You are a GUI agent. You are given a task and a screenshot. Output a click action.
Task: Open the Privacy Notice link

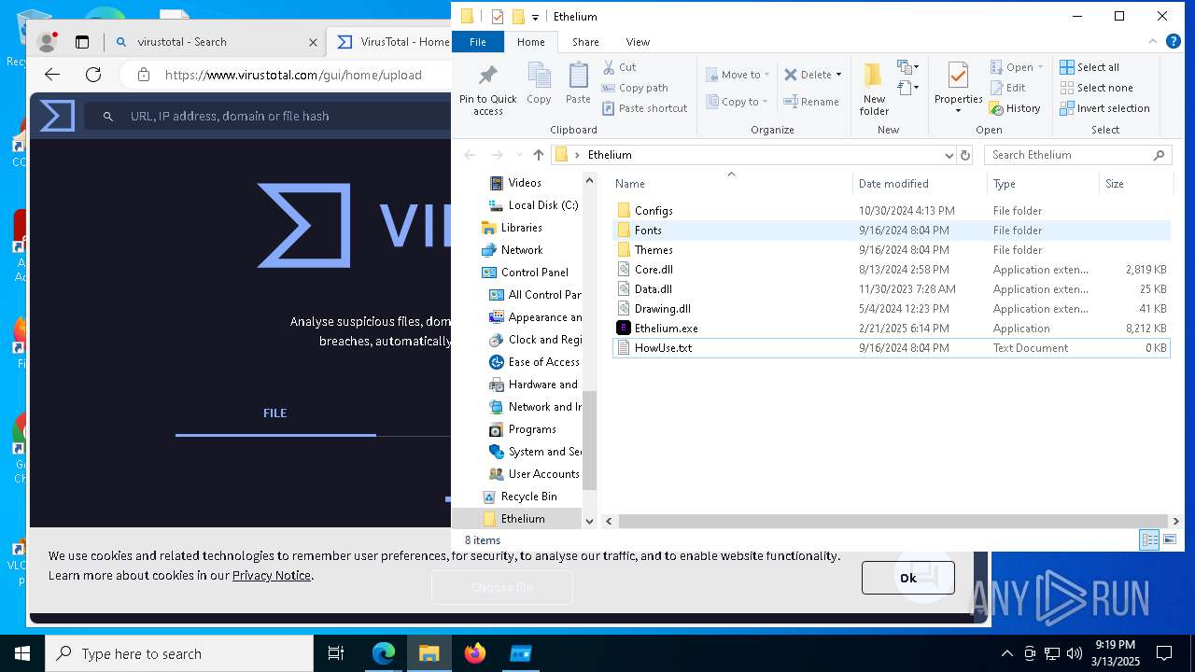[x=271, y=576]
